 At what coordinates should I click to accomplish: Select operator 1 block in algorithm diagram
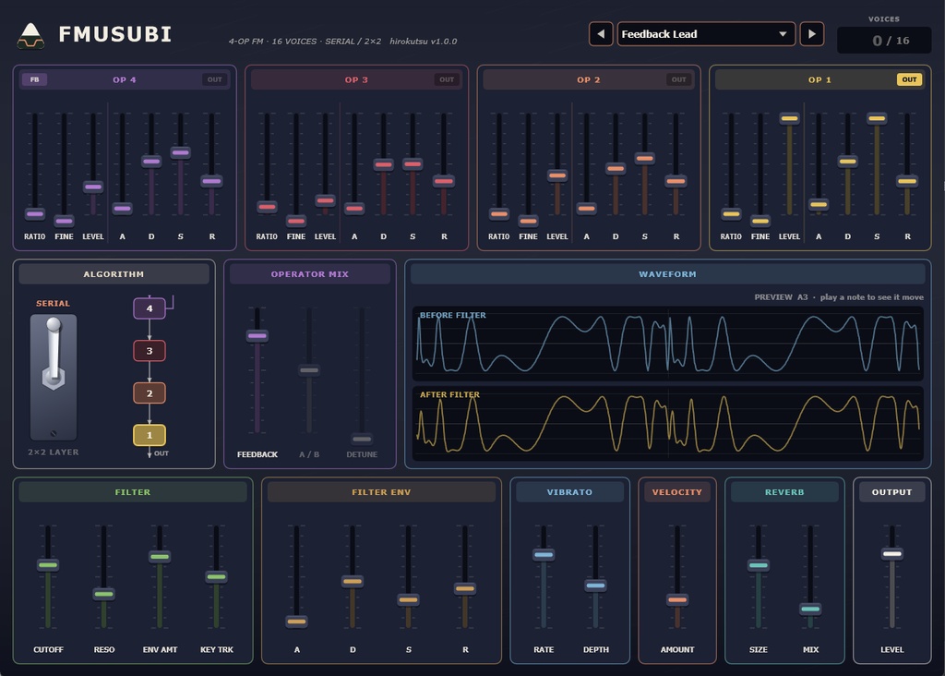(150, 435)
